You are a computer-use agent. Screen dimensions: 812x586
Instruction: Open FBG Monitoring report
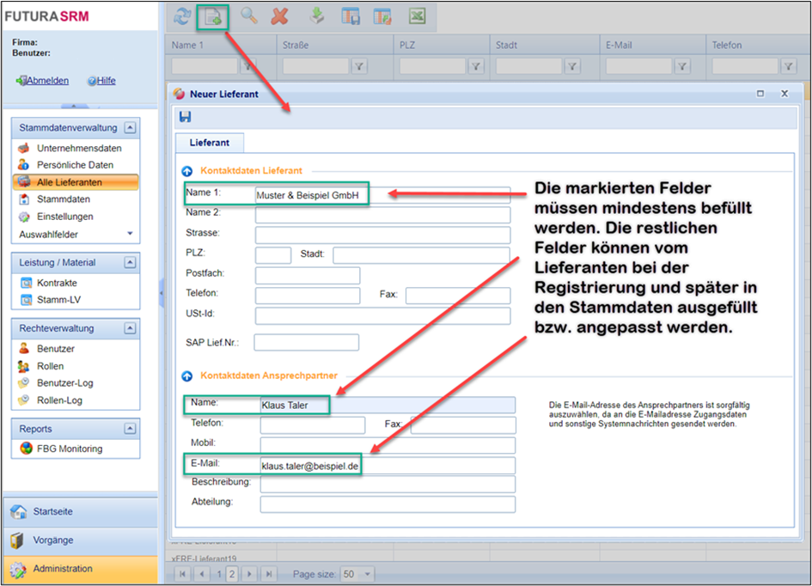(x=69, y=449)
